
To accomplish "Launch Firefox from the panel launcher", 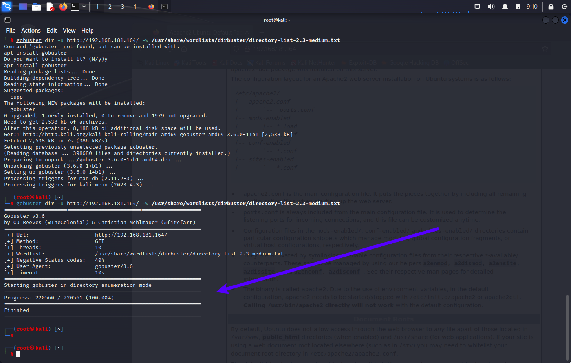I will coord(63,7).
